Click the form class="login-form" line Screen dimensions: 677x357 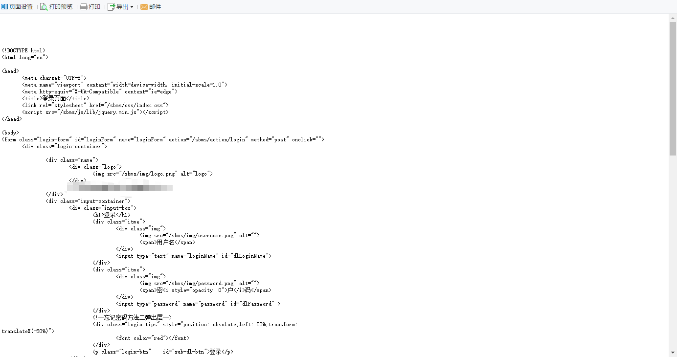coord(163,139)
